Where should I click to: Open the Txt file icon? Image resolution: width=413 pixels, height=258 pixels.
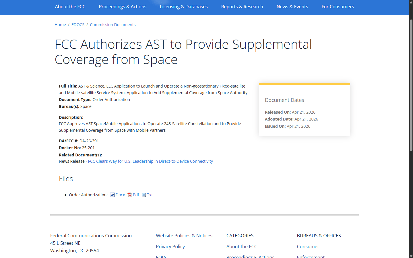pyautogui.click(x=144, y=195)
